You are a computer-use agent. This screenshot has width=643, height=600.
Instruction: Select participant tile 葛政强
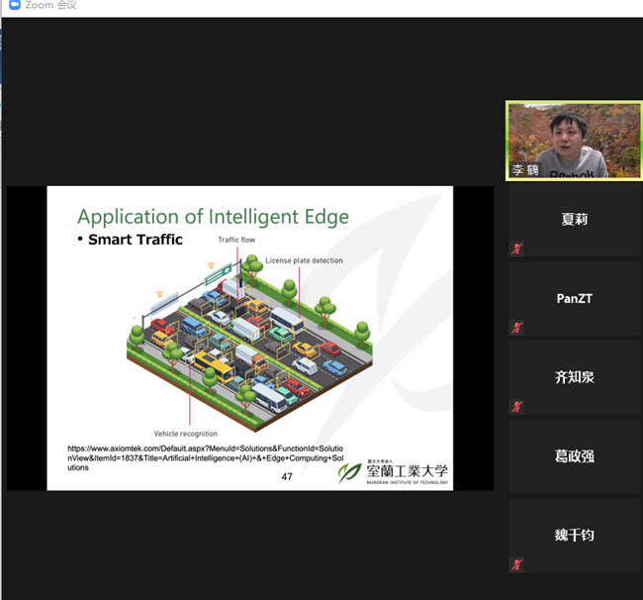coord(574,456)
